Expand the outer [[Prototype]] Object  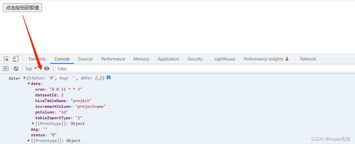pos(29,141)
